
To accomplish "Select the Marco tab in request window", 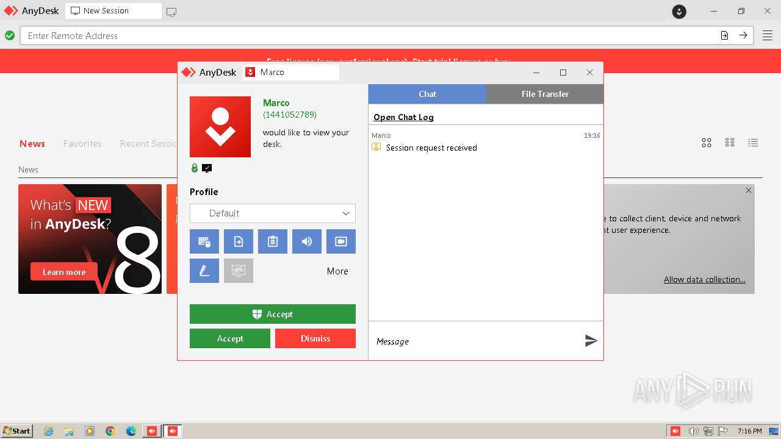I will (x=291, y=72).
